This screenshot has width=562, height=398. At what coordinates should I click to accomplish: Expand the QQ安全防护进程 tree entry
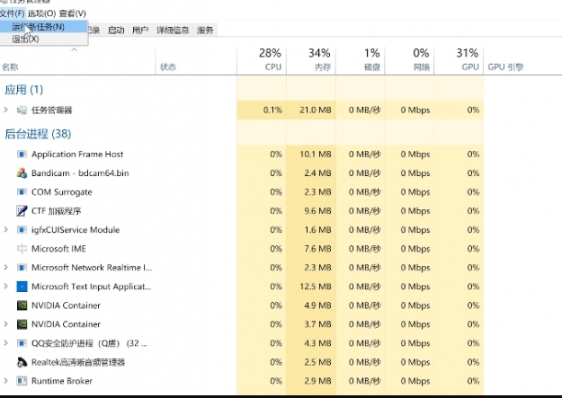pyautogui.click(x=6, y=343)
